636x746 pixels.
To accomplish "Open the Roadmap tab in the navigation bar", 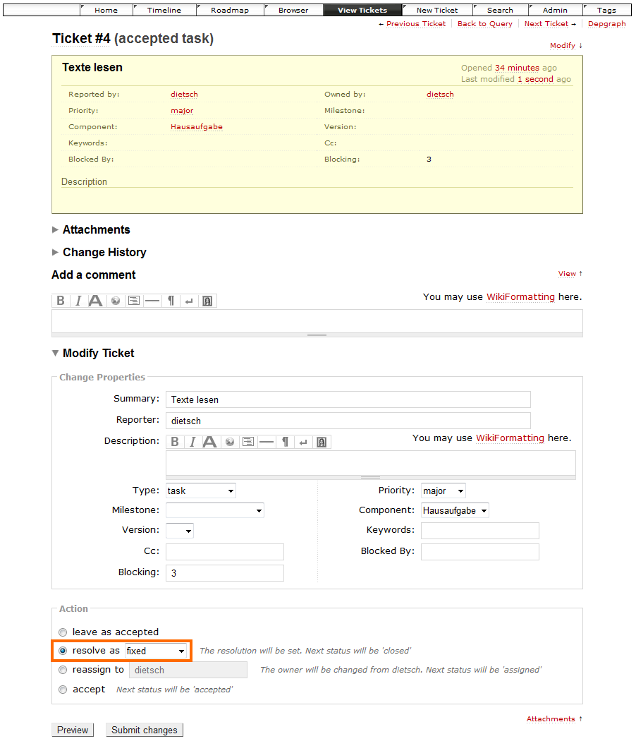I will tap(229, 10).
